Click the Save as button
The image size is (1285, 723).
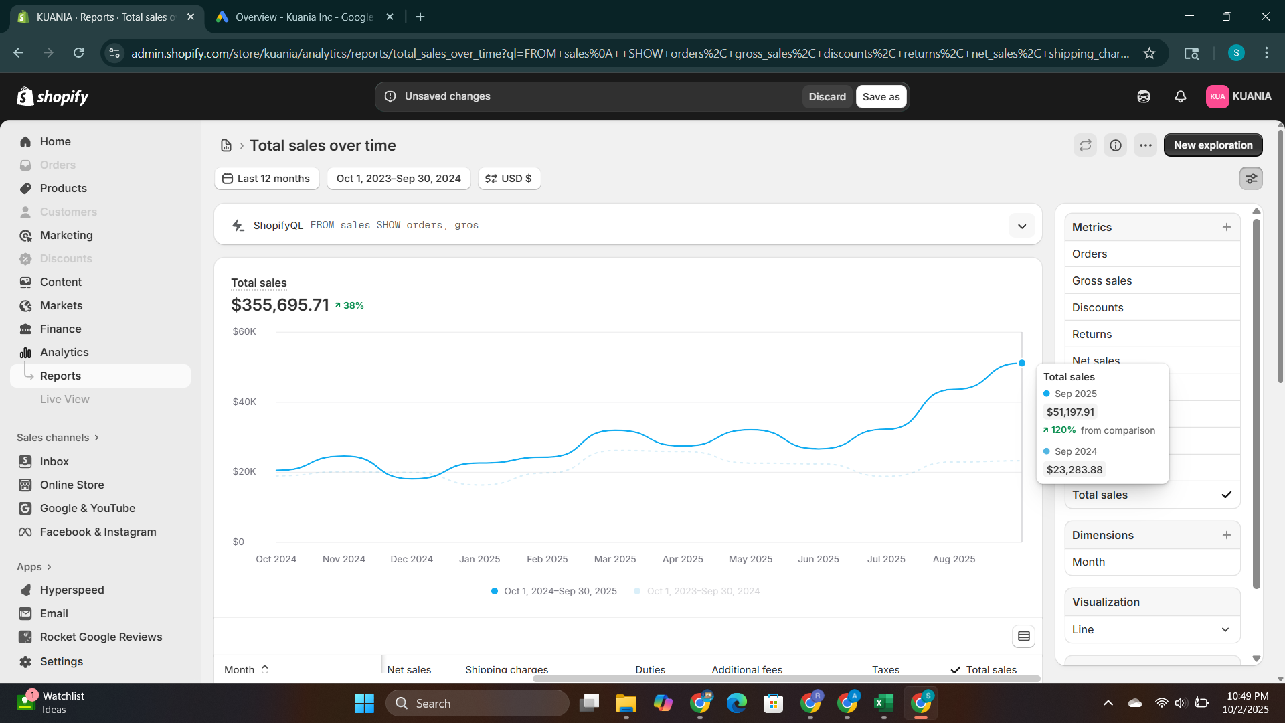click(x=881, y=96)
